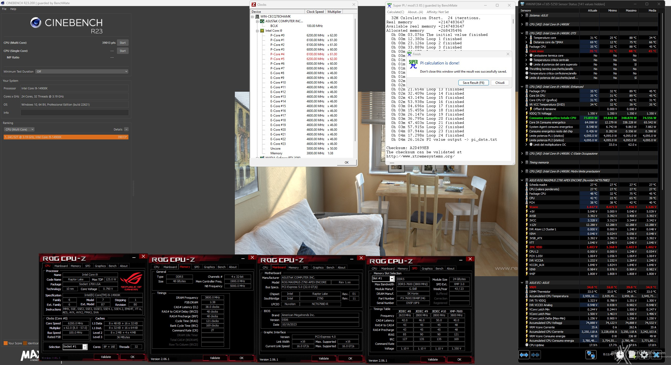
Task: Click lightning icon next to IMC VDD
Action: (527, 247)
